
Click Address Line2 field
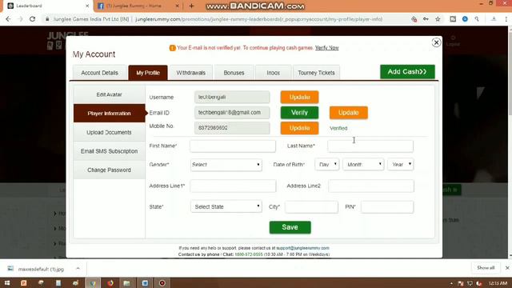pyautogui.click(x=371, y=186)
